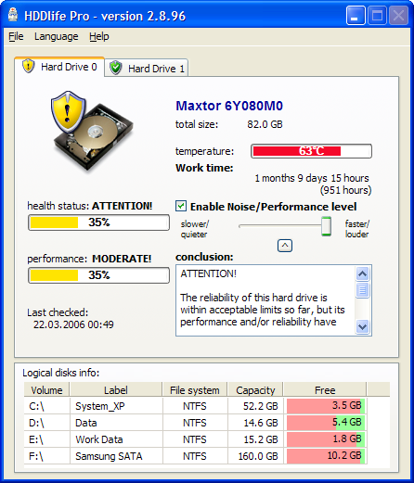The image size is (414, 483).
Task: Click the yellow warning shield on the Hard Drive 0 tab
Action: 29,66
